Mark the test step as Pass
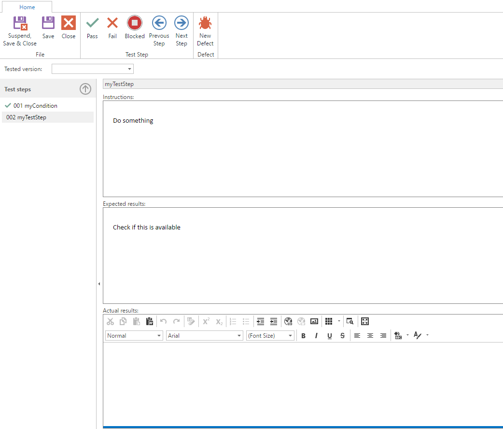503x429 pixels. [92, 23]
